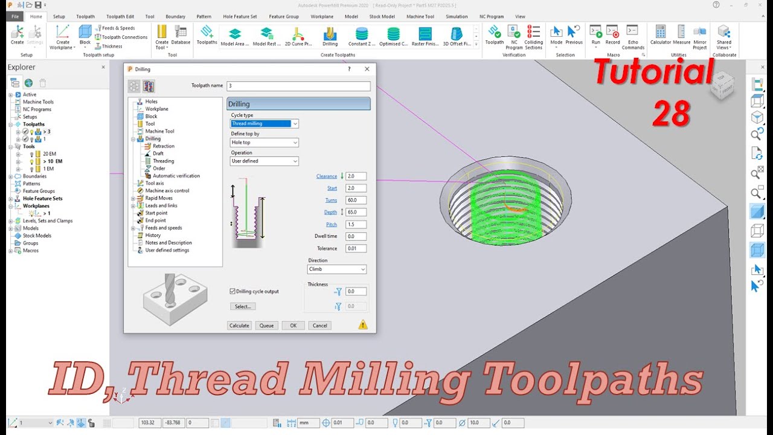773x435 pixels.
Task: Click the ViewCube in the graphics window
Action: [x=722, y=88]
